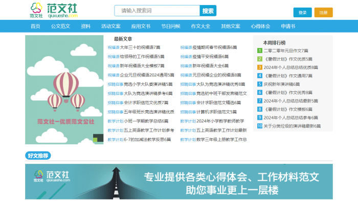
Task: Click 招聘启事 tag before 竞选小学大队委演讲稿5篇
Action: (116, 84)
